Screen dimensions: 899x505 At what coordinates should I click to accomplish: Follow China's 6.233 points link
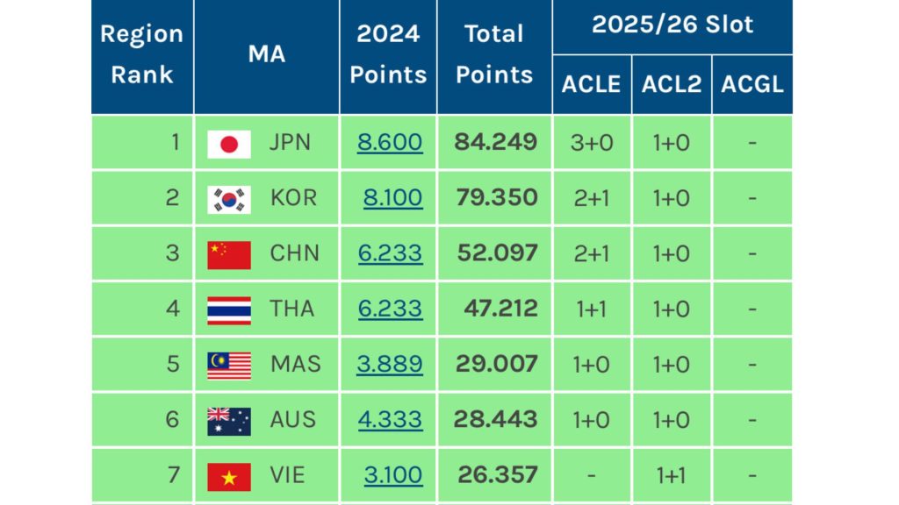pyautogui.click(x=390, y=253)
